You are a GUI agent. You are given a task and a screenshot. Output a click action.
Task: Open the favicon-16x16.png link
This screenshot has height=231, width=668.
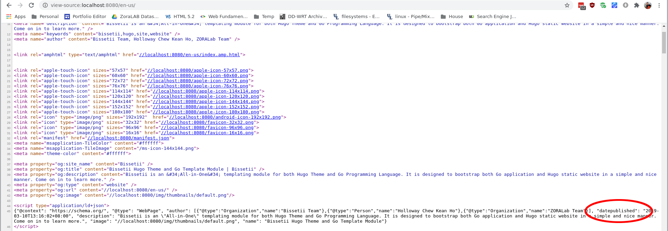(207, 133)
